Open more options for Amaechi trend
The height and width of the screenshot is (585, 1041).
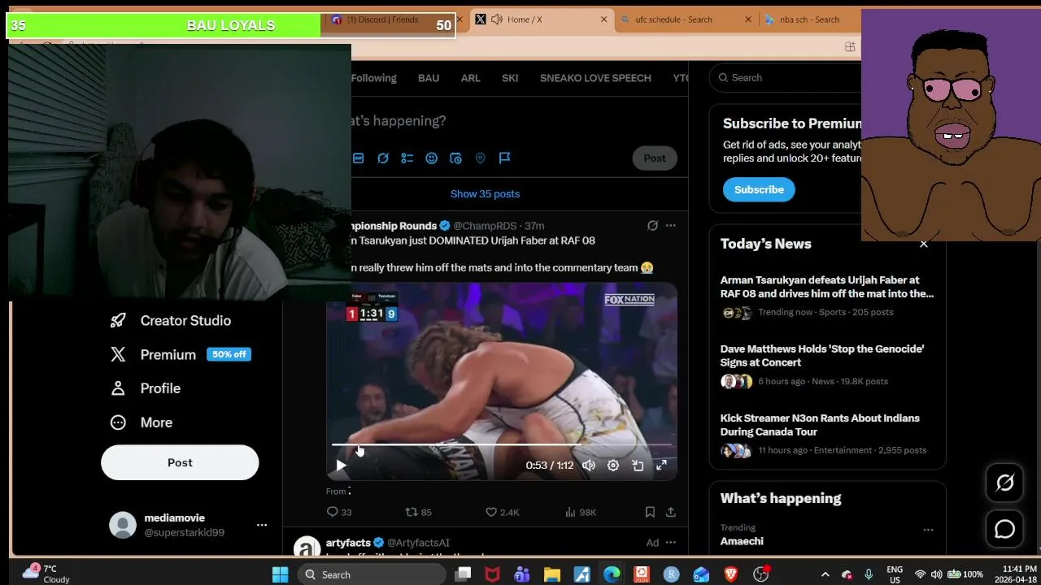pyautogui.click(x=928, y=530)
